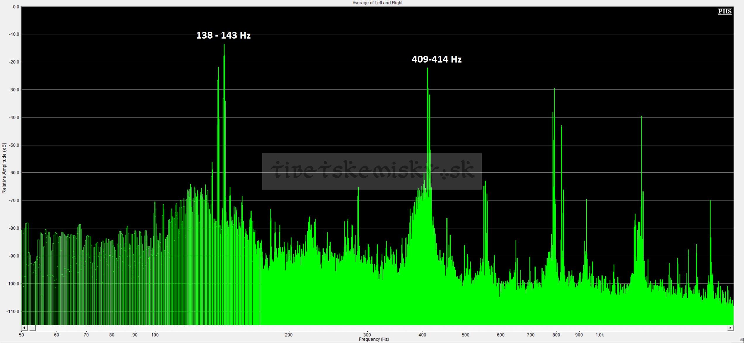Click the '138 - 143 Hz' annotation

pos(223,35)
